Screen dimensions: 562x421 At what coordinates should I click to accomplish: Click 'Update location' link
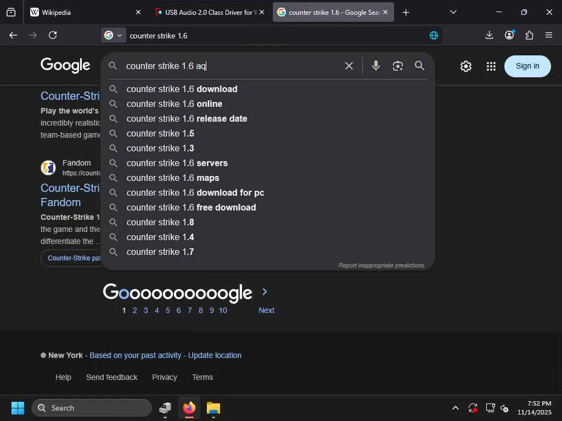pos(215,355)
